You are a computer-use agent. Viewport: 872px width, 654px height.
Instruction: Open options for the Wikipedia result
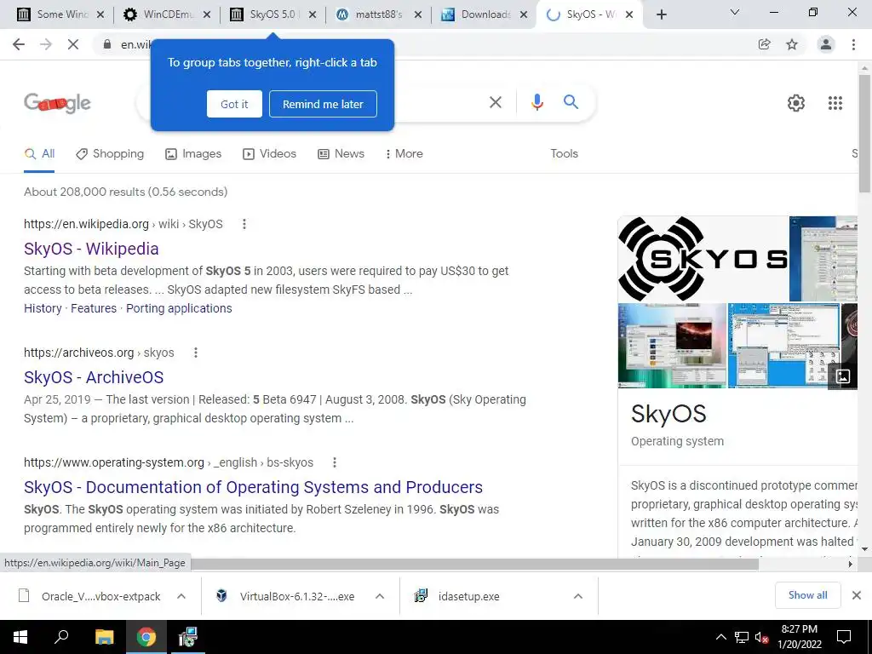click(x=244, y=224)
